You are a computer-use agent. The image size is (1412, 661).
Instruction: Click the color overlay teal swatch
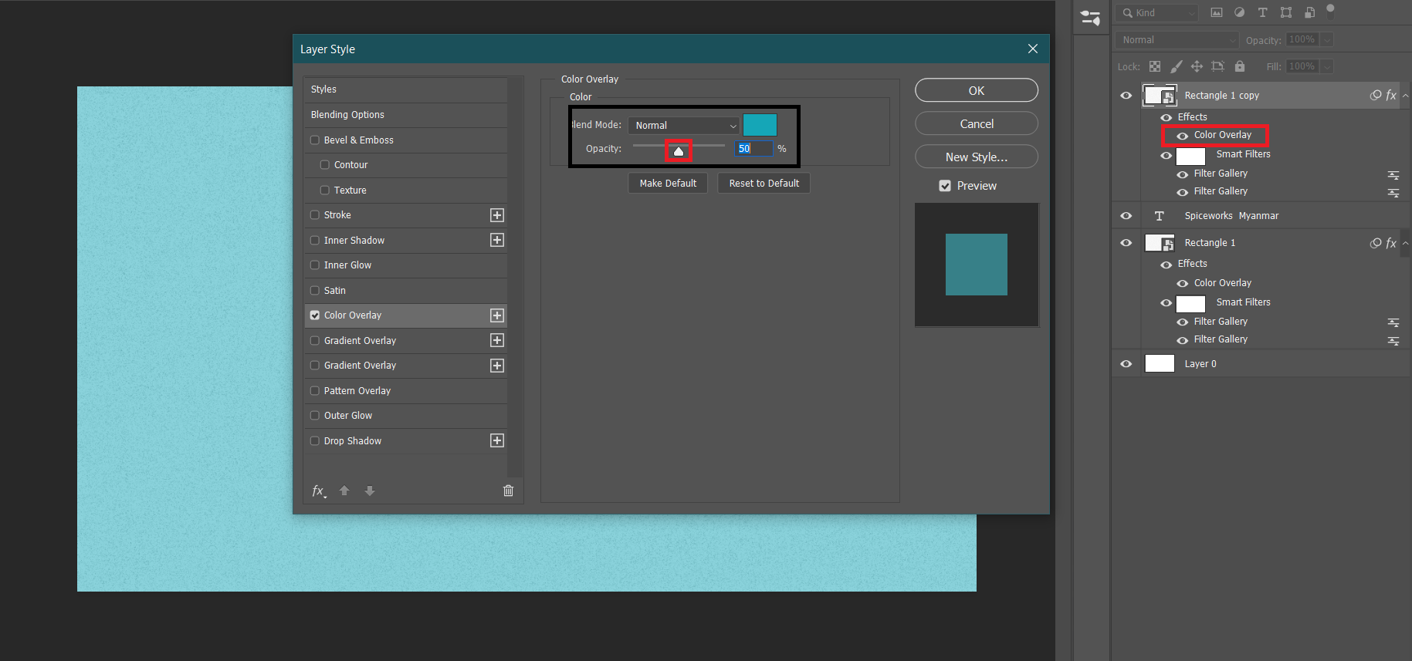[760, 125]
